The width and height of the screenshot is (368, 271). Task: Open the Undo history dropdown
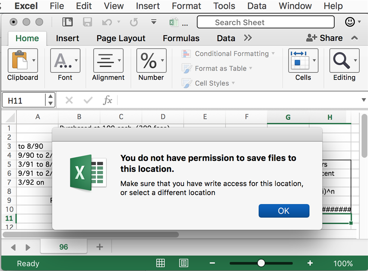[x=119, y=22]
